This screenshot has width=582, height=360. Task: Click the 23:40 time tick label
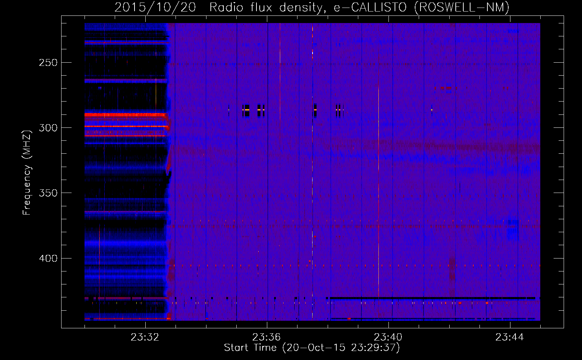(x=388, y=337)
